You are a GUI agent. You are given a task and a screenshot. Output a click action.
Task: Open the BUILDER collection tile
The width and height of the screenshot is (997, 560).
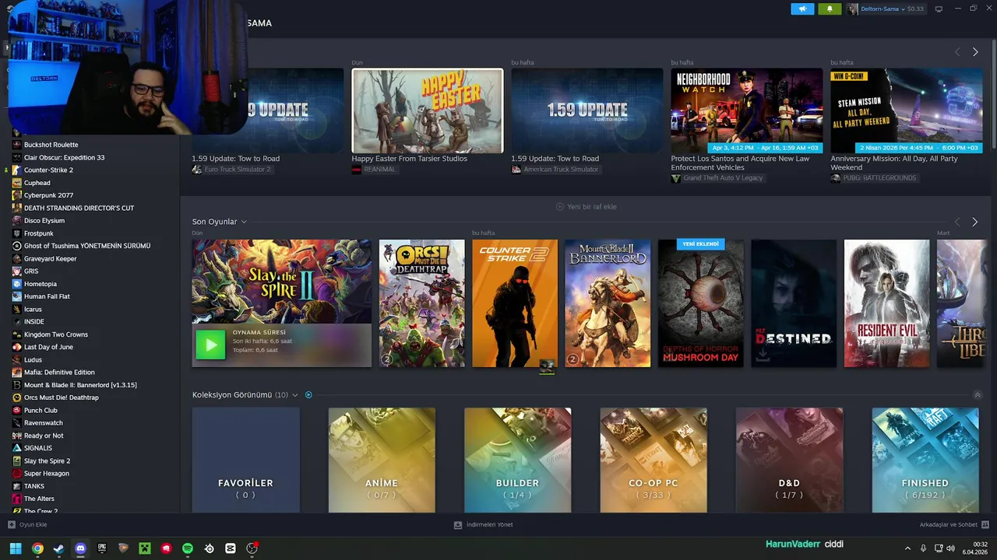[518, 460]
